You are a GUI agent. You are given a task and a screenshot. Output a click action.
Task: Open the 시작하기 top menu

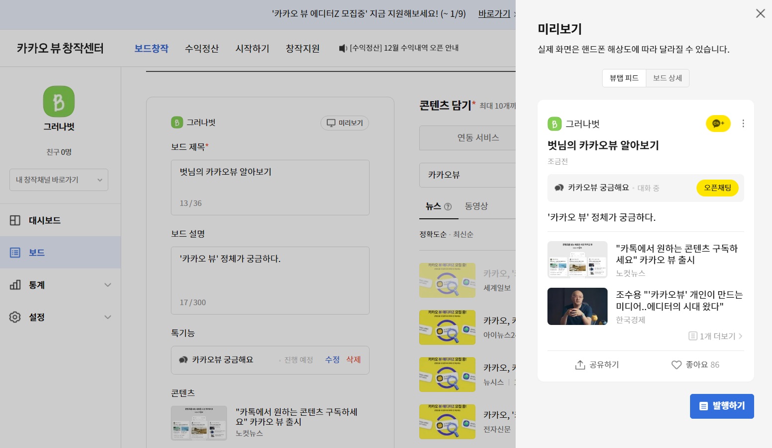[252, 48]
